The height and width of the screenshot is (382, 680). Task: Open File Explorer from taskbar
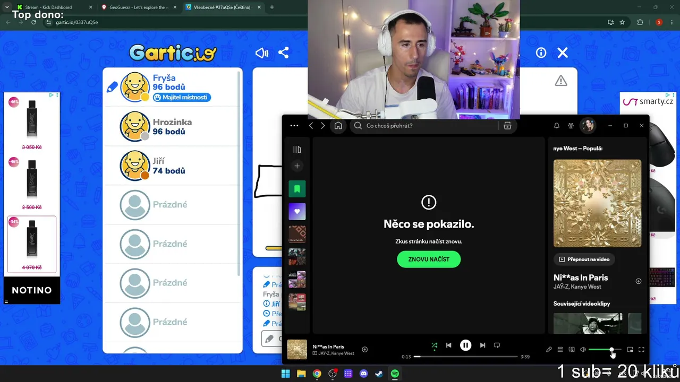coord(301,374)
